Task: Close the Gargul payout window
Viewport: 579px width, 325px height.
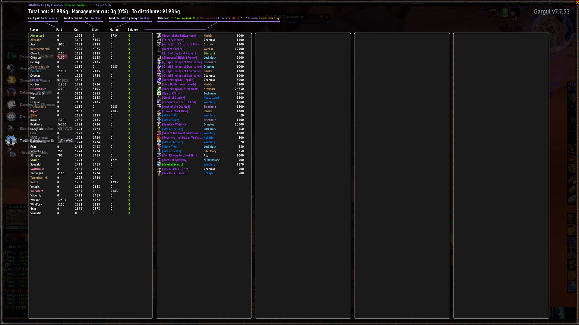Action: tap(577, 2)
